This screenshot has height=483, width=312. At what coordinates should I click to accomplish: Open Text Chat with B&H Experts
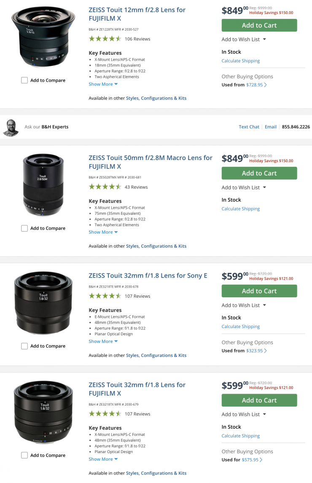249,127
